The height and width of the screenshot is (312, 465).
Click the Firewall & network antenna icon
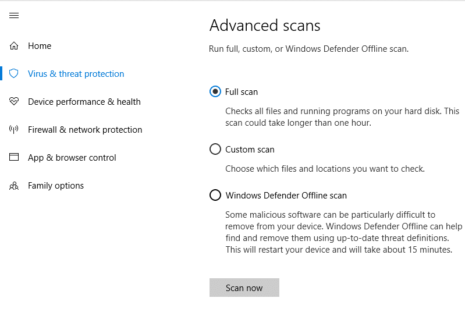click(x=14, y=130)
